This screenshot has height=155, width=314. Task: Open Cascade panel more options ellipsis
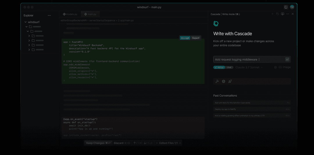click(x=288, y=14)
